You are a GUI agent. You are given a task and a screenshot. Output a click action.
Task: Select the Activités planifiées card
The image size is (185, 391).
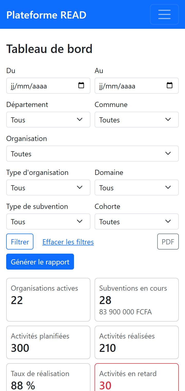[48, 342]
